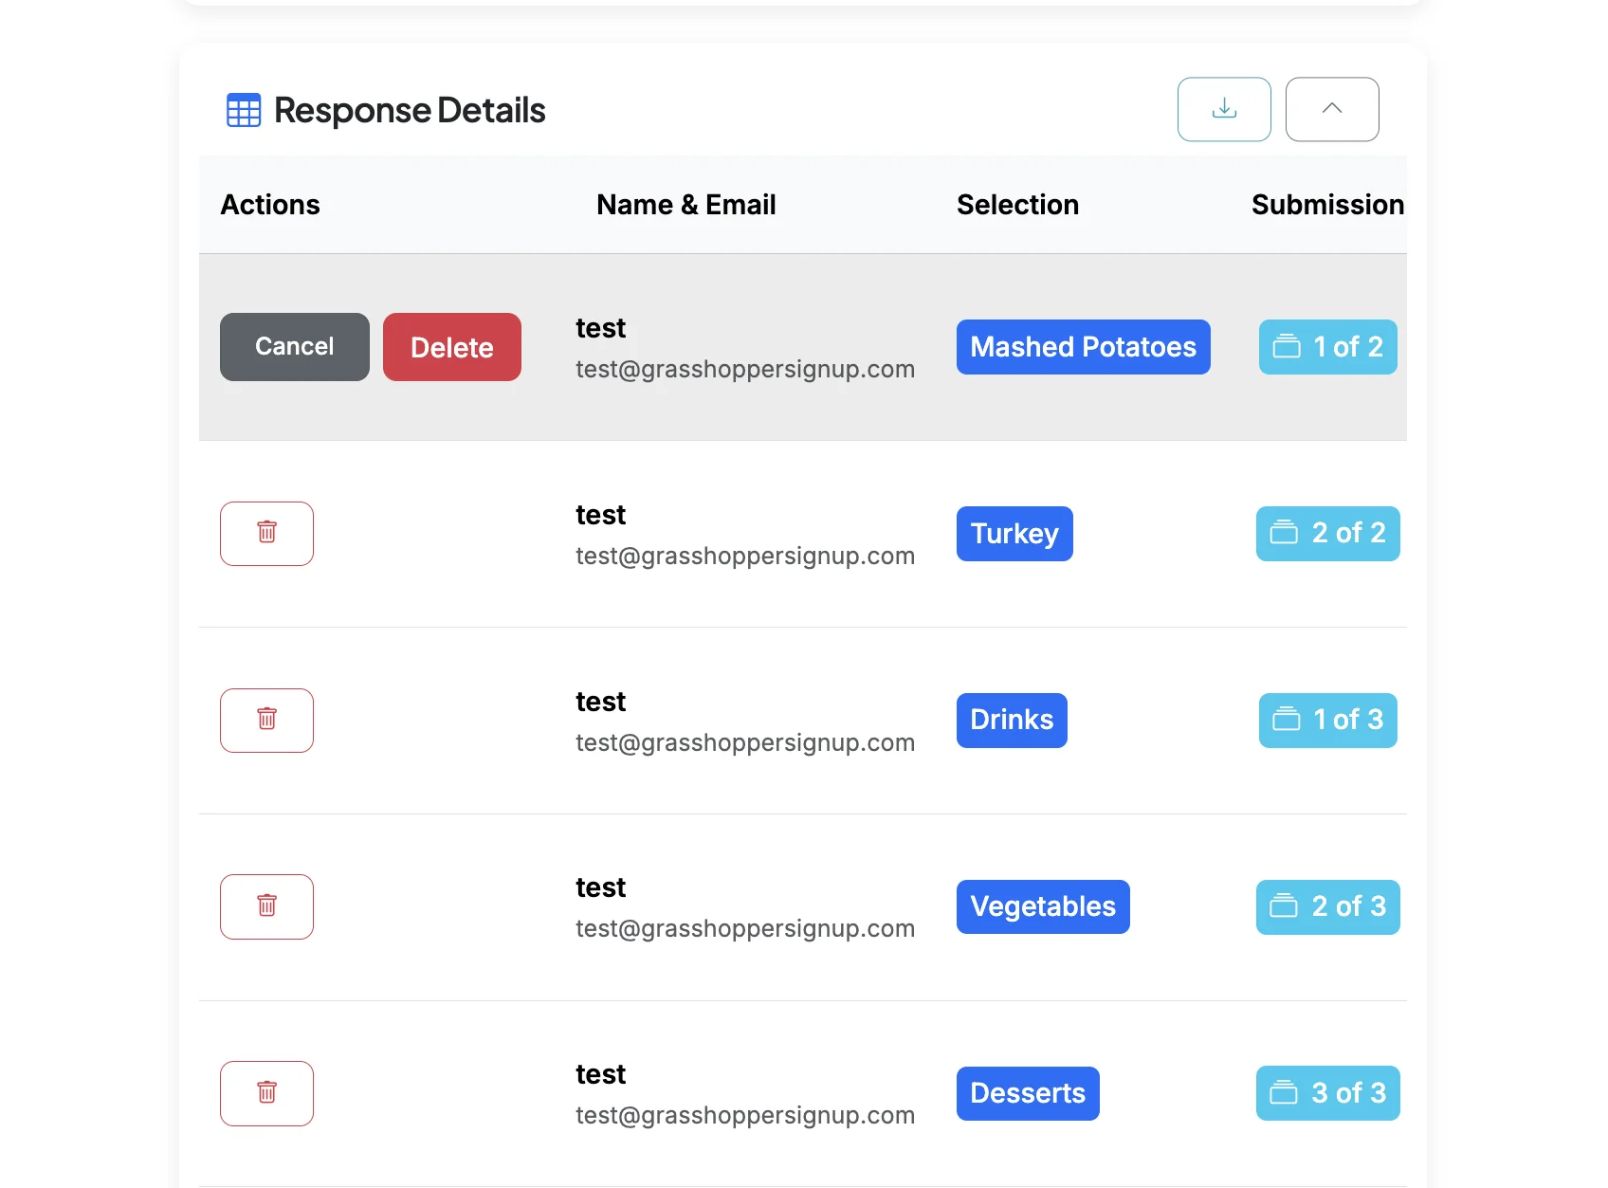Click the trash icon for the Turkey row
Image resolution: width=1608 pixels, height=1188 pixels.
pyautogui.click(x=266, y=533)
